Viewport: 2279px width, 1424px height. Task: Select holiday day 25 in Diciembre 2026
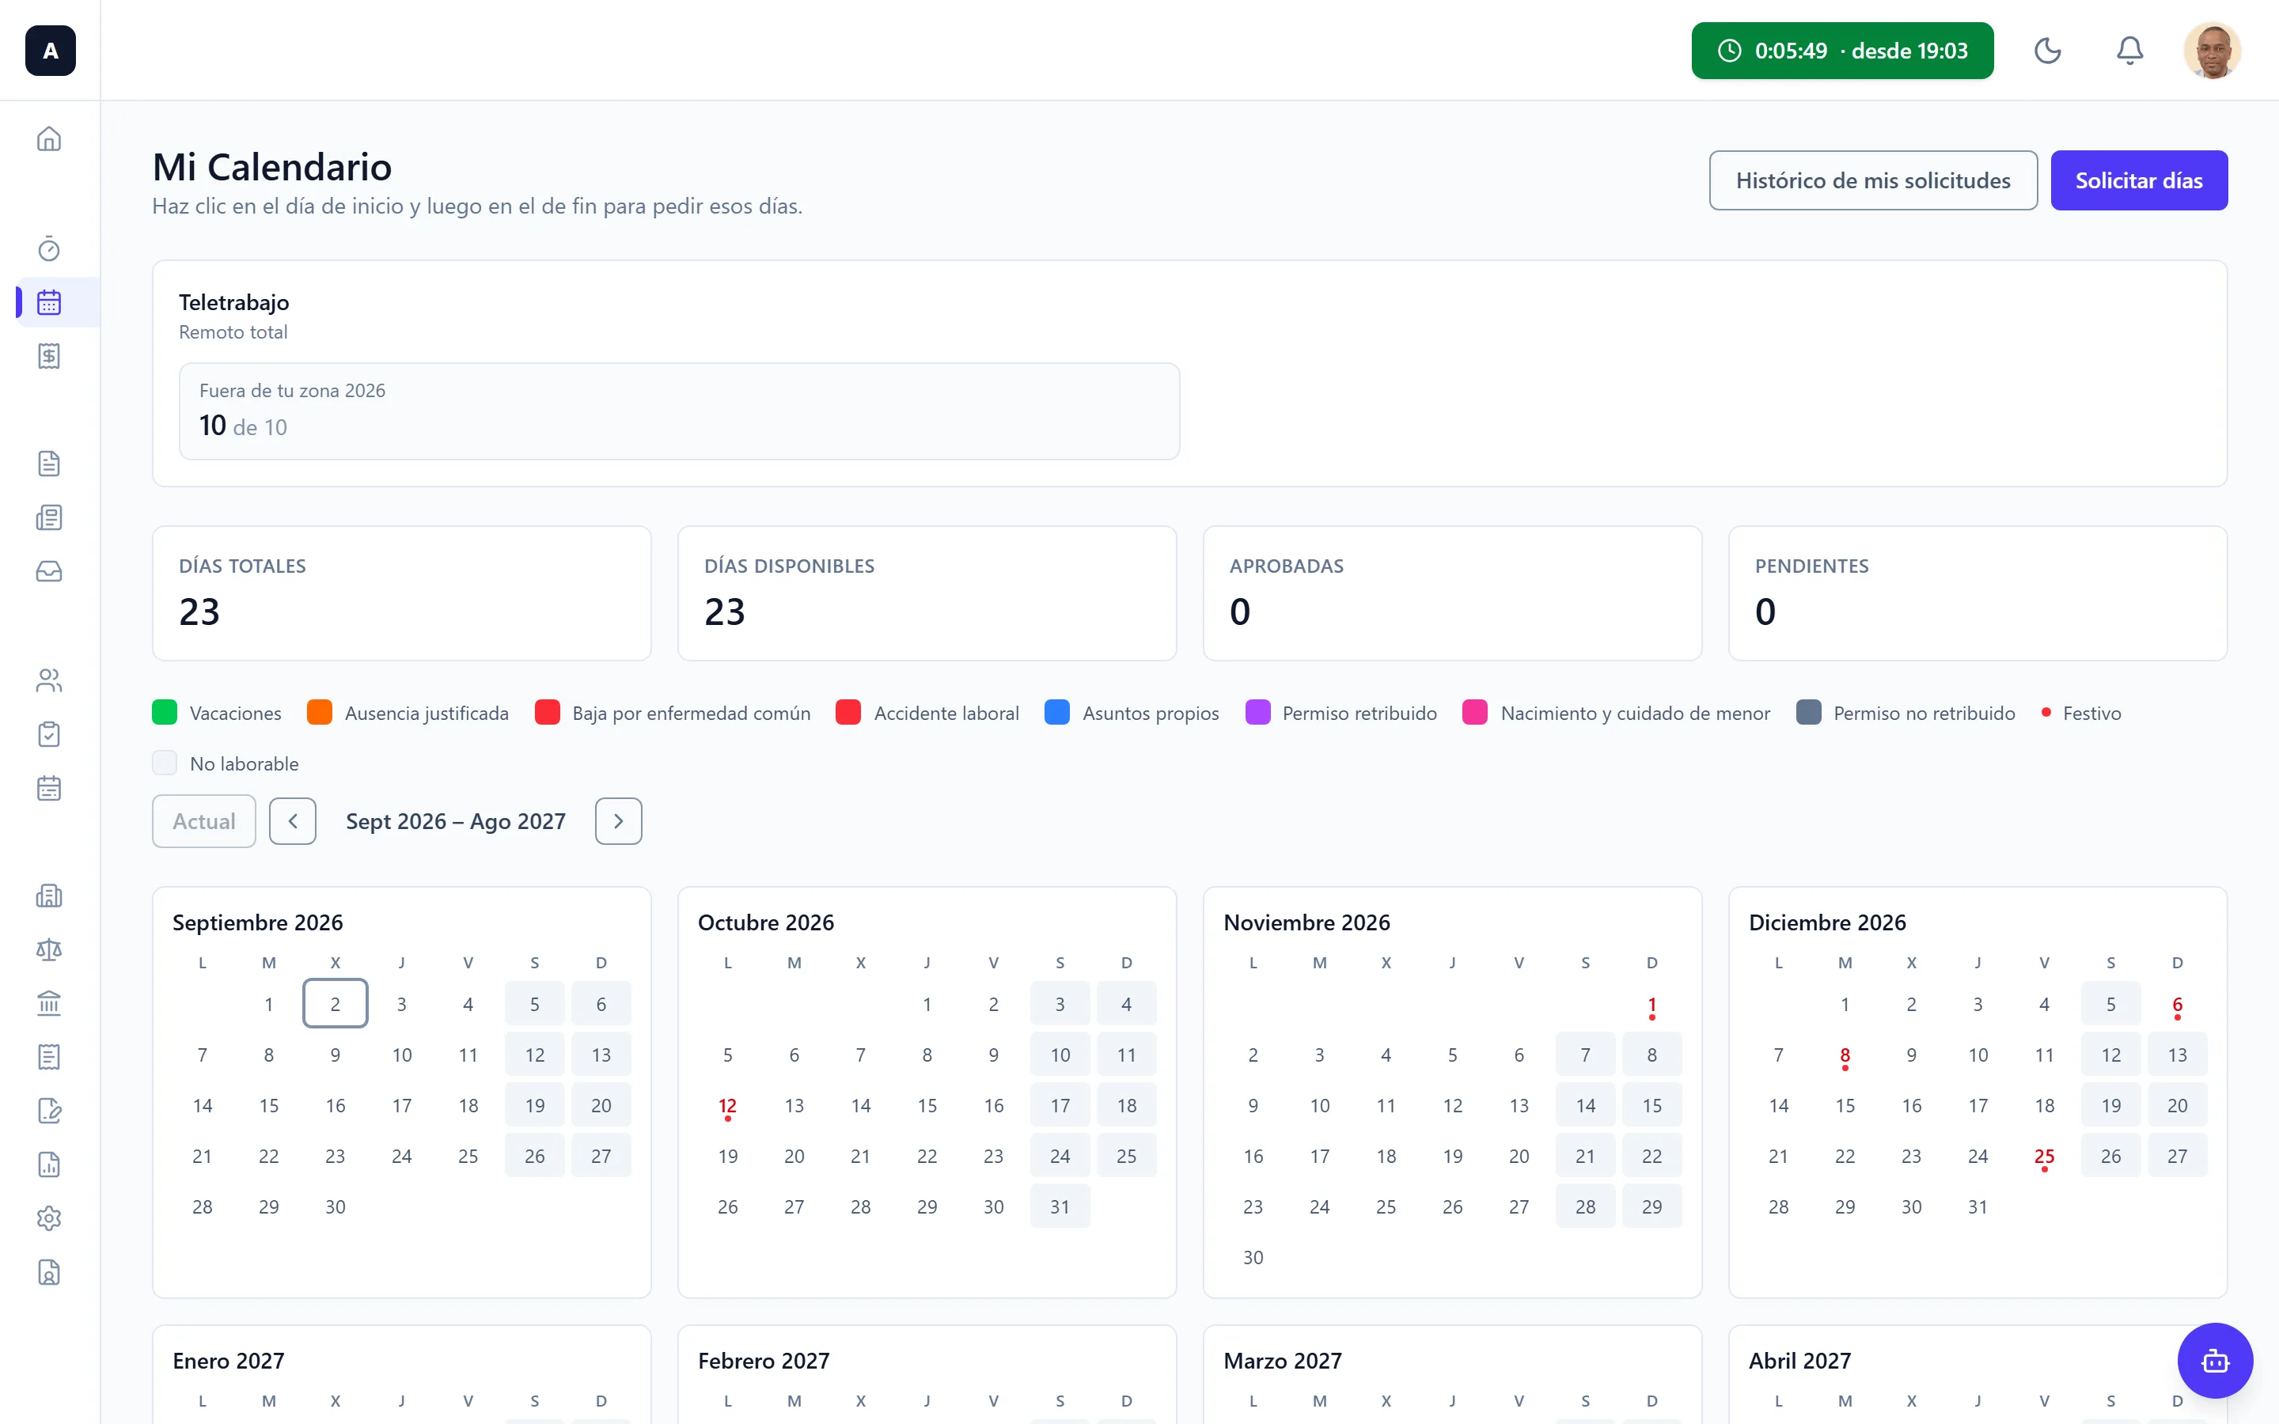pyautogui.click(x=2045, y=1156)
